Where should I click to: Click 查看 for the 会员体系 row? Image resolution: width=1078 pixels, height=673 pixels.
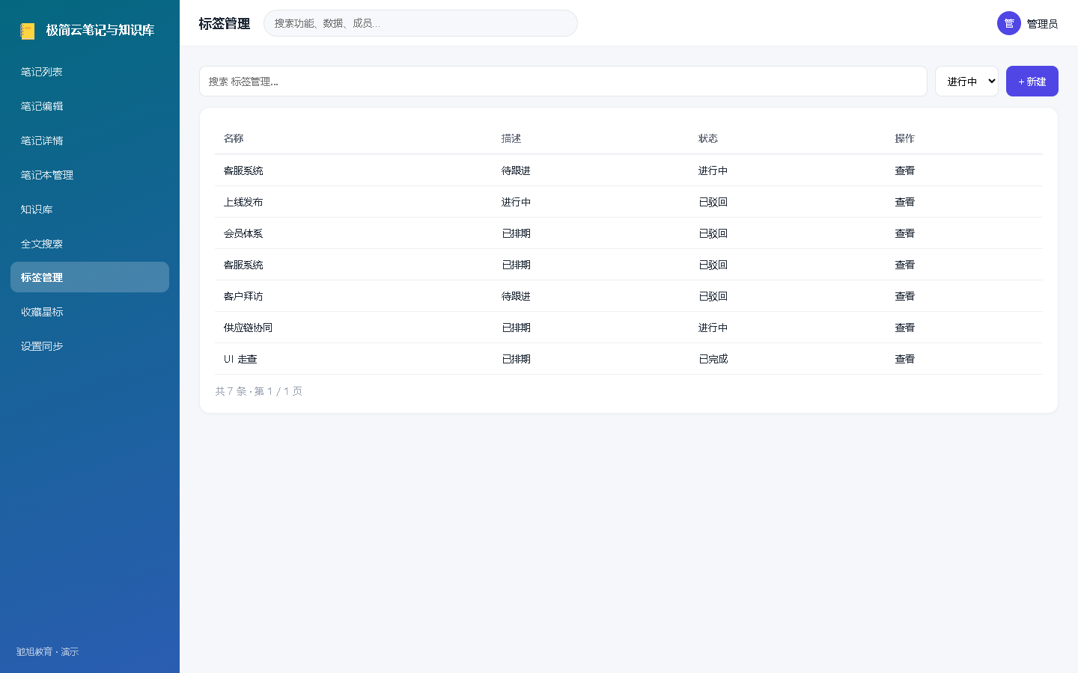tap(904, 233)
